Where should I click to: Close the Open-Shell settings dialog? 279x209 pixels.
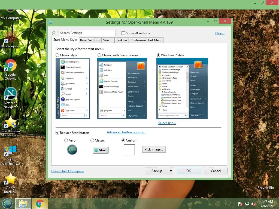[x=225, y=21]
